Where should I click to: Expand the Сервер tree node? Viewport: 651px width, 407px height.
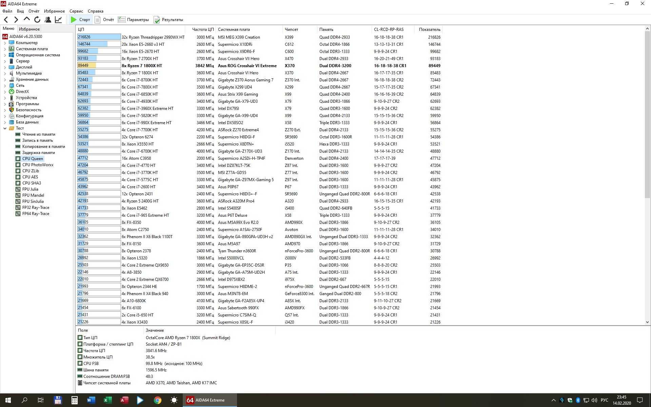5,61
